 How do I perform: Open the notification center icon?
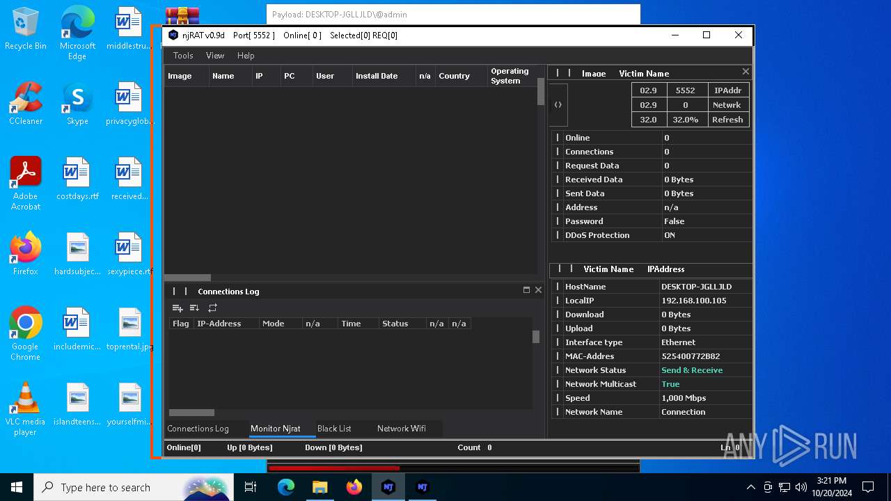[868, 487]
